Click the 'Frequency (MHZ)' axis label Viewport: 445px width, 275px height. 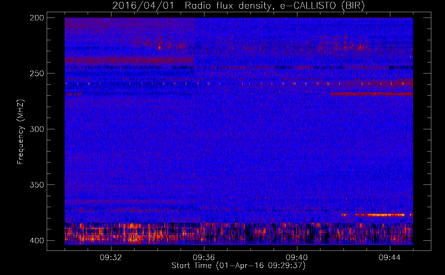[x=21, y=132]
